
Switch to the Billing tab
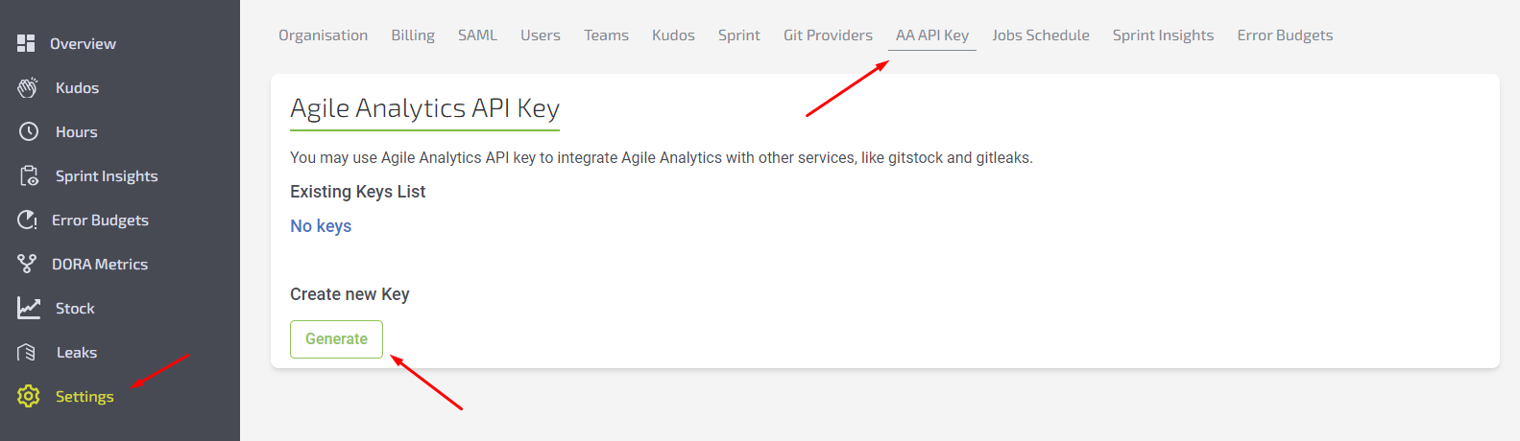click(413, 35)
